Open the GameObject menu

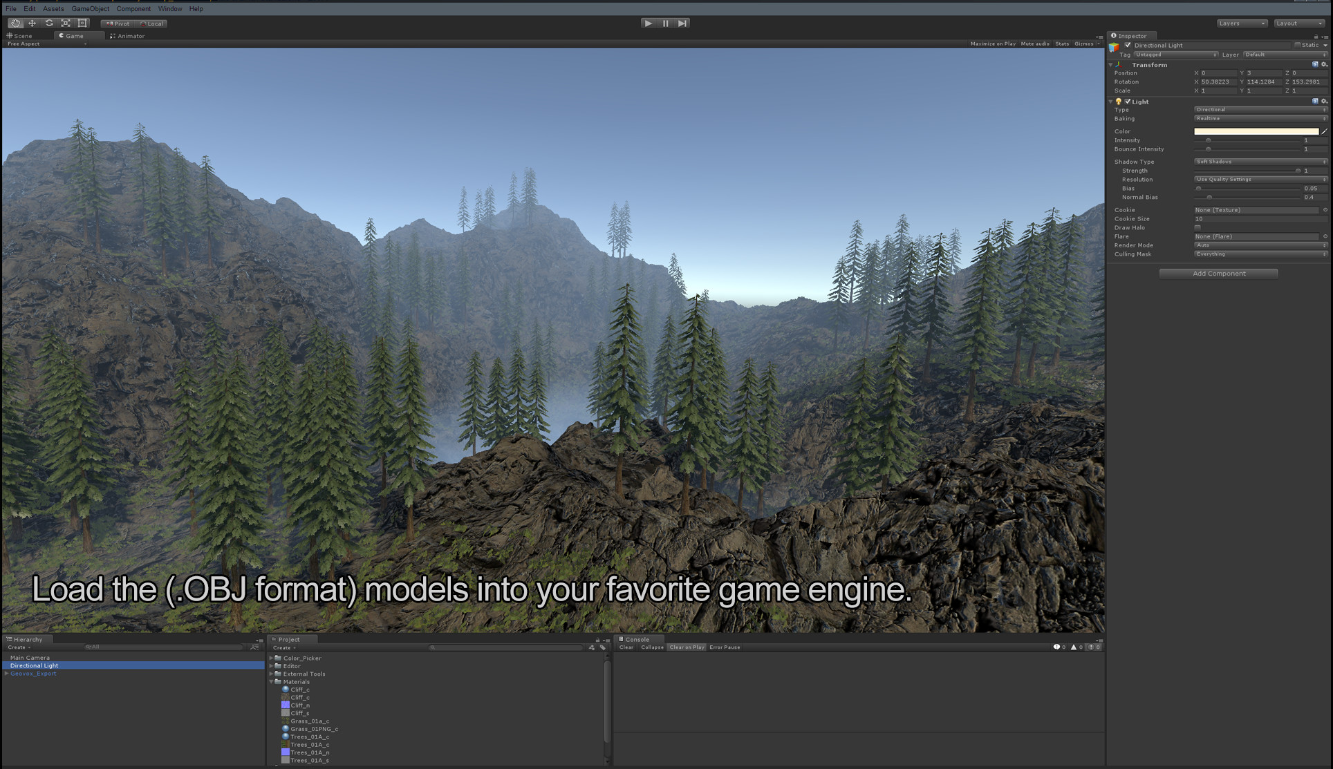tap(90, 8)
